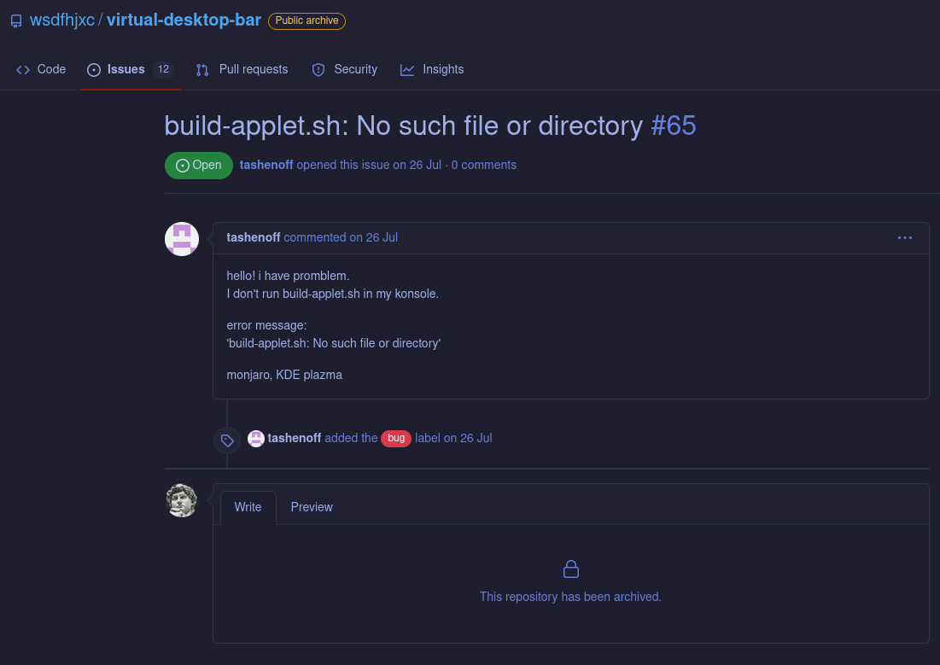
Task: Open the wsdfhjxc owner profile link
Action: click(62, 20)
